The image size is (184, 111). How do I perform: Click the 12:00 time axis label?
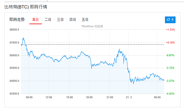[x=49, y=97]
